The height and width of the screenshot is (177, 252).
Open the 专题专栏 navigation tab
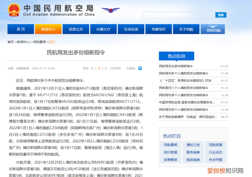click(159, 29)
